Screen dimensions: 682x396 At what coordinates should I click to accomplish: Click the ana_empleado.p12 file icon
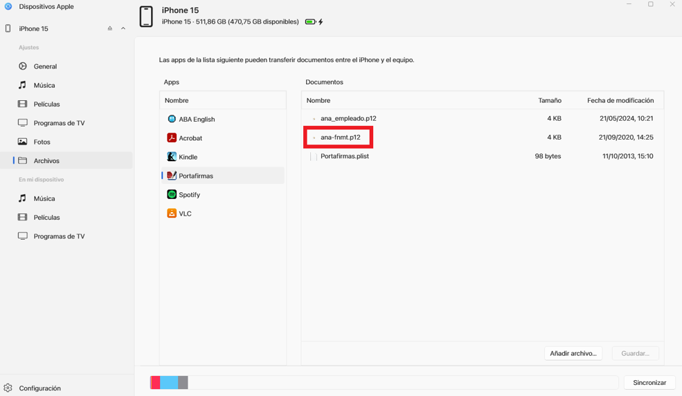pos(314,119)
